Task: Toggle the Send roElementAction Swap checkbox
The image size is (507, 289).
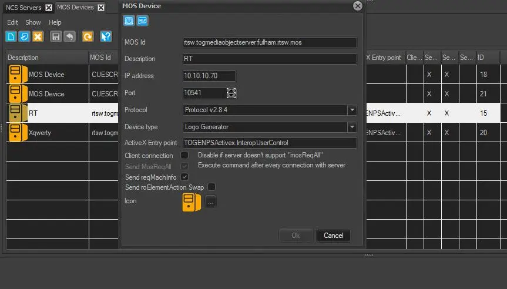Action: [211, 187]
